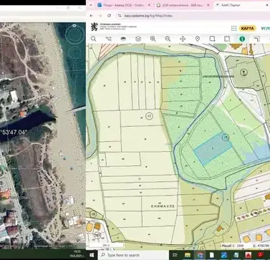Close the КАИС Портал tab
Image resolution: width=270 pixels, height=260 pixels.
click(267, 5)
